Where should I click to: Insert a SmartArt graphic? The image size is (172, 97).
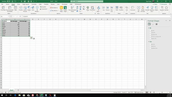point(43,7)
